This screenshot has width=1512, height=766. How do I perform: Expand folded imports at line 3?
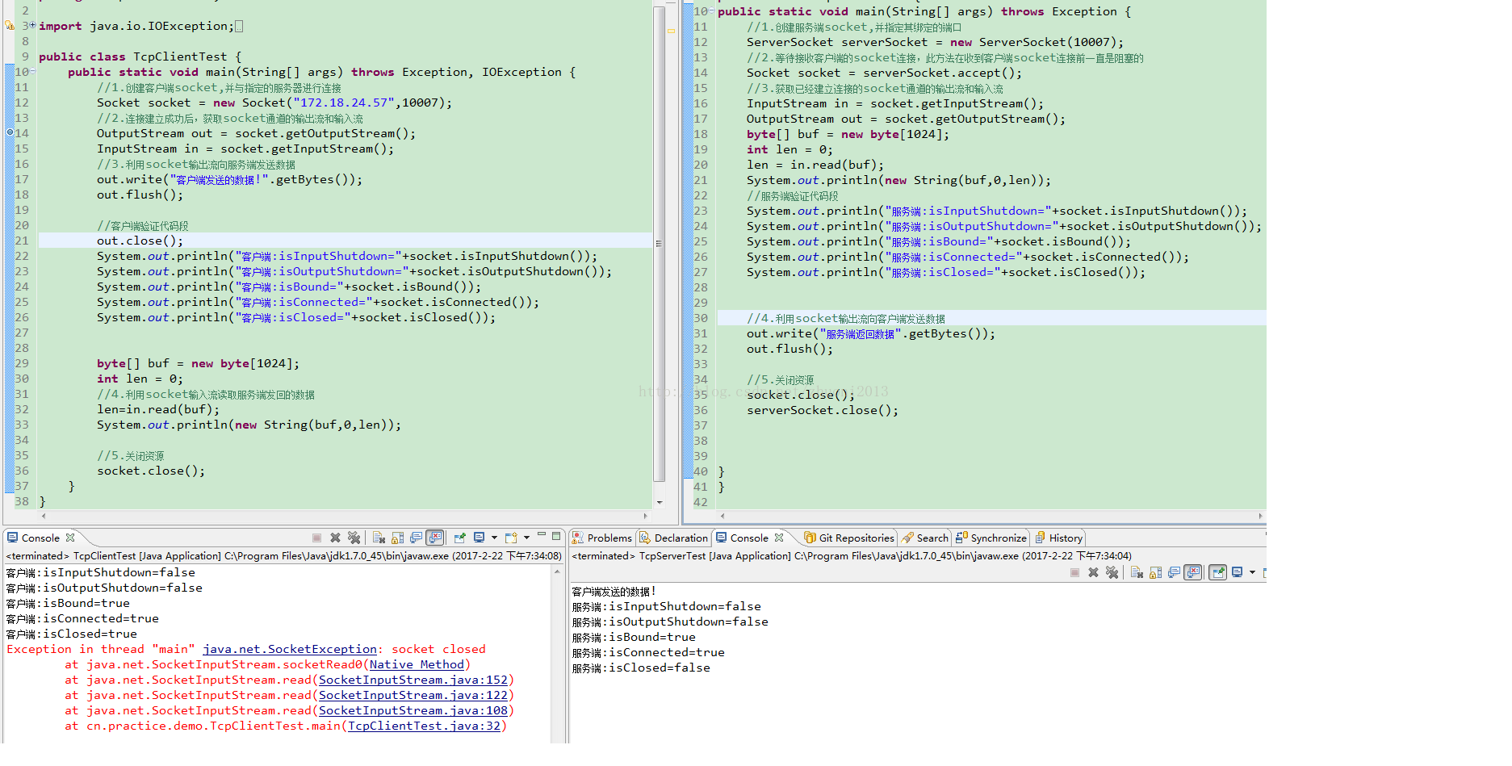point(32,25)
